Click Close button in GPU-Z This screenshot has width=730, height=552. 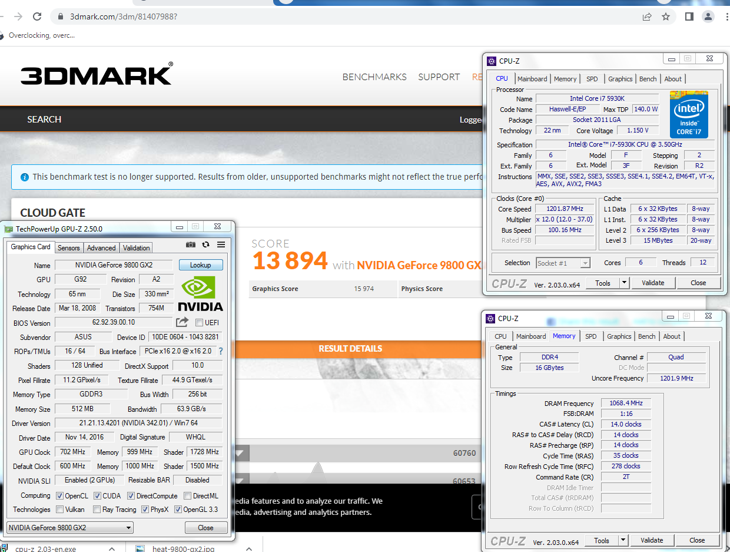(205, 527)
